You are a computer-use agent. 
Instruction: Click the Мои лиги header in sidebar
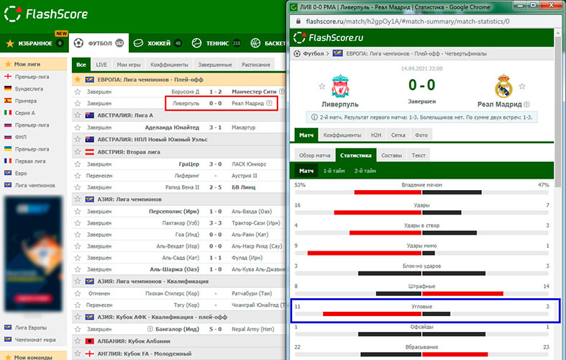[x=33, y=64]
